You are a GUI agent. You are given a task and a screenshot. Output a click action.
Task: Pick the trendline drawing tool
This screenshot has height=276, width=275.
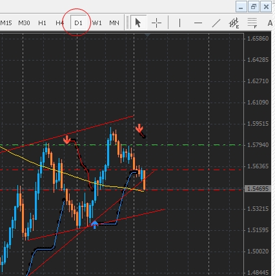tap(216, 23)
